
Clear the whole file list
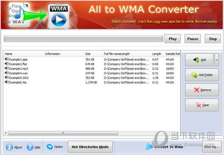[x=202, y=105]
